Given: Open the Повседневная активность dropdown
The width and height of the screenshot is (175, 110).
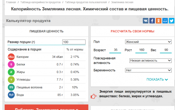Looking at the screenshot, I should (150, 61).
